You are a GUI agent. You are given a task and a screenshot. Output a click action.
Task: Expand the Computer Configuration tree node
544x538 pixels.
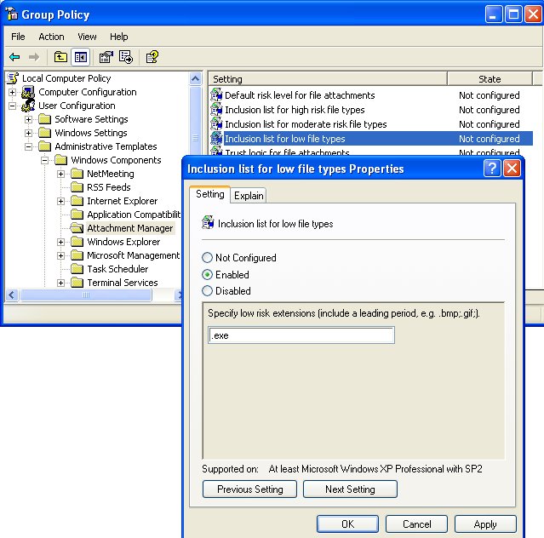[13, 92]
